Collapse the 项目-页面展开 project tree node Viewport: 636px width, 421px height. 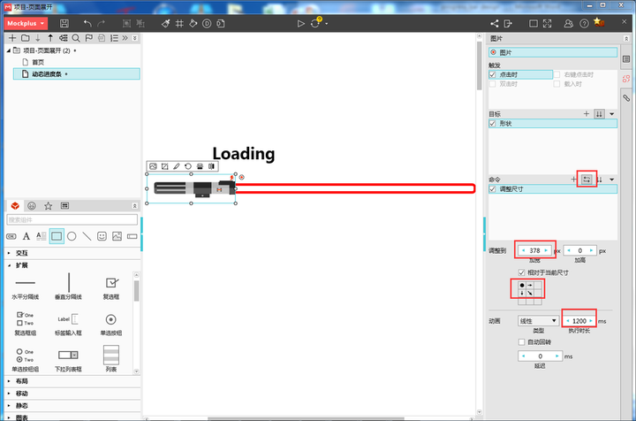(x=9, y=50)
